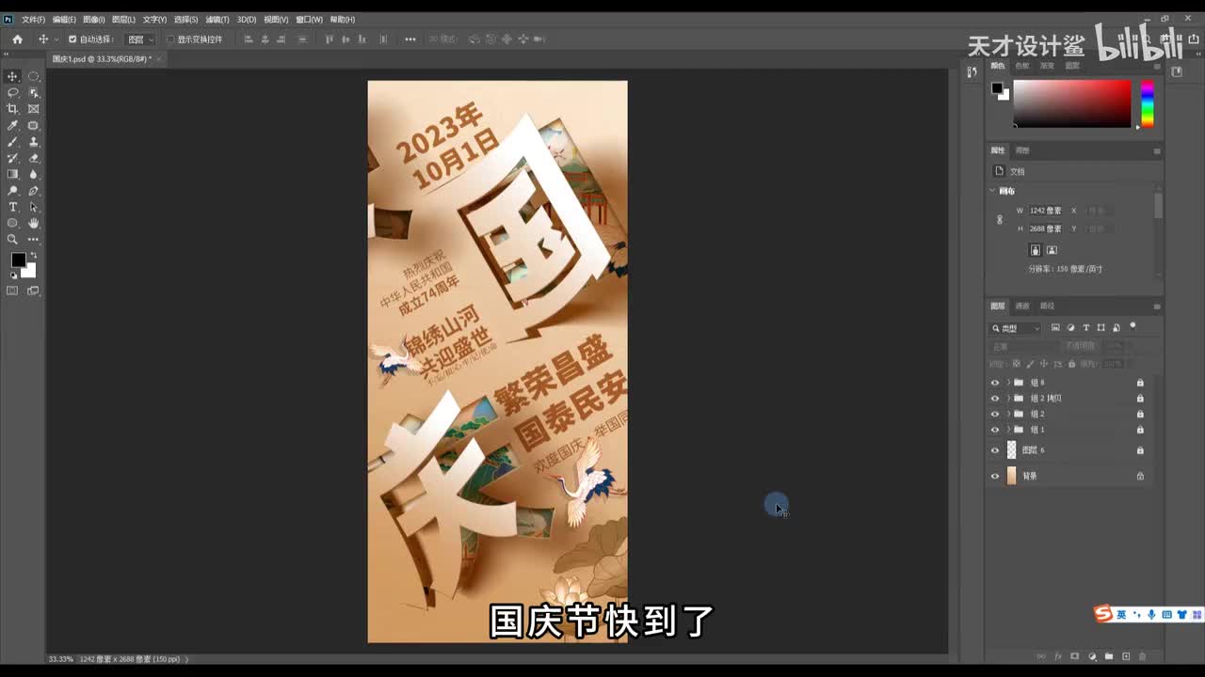Toggle visibility of the 组 1 group
The height and width of the screenshot is (677, 1205).
[x=995, y=430]
